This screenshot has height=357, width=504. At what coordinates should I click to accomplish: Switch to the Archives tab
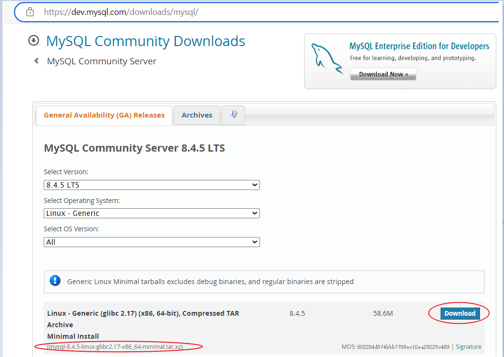coord(197,115)
